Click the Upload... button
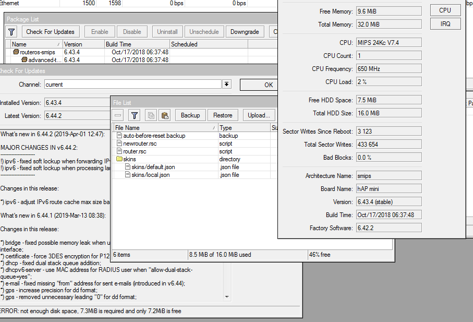This screenshot has width=473, height=322. tap(259, 115)
